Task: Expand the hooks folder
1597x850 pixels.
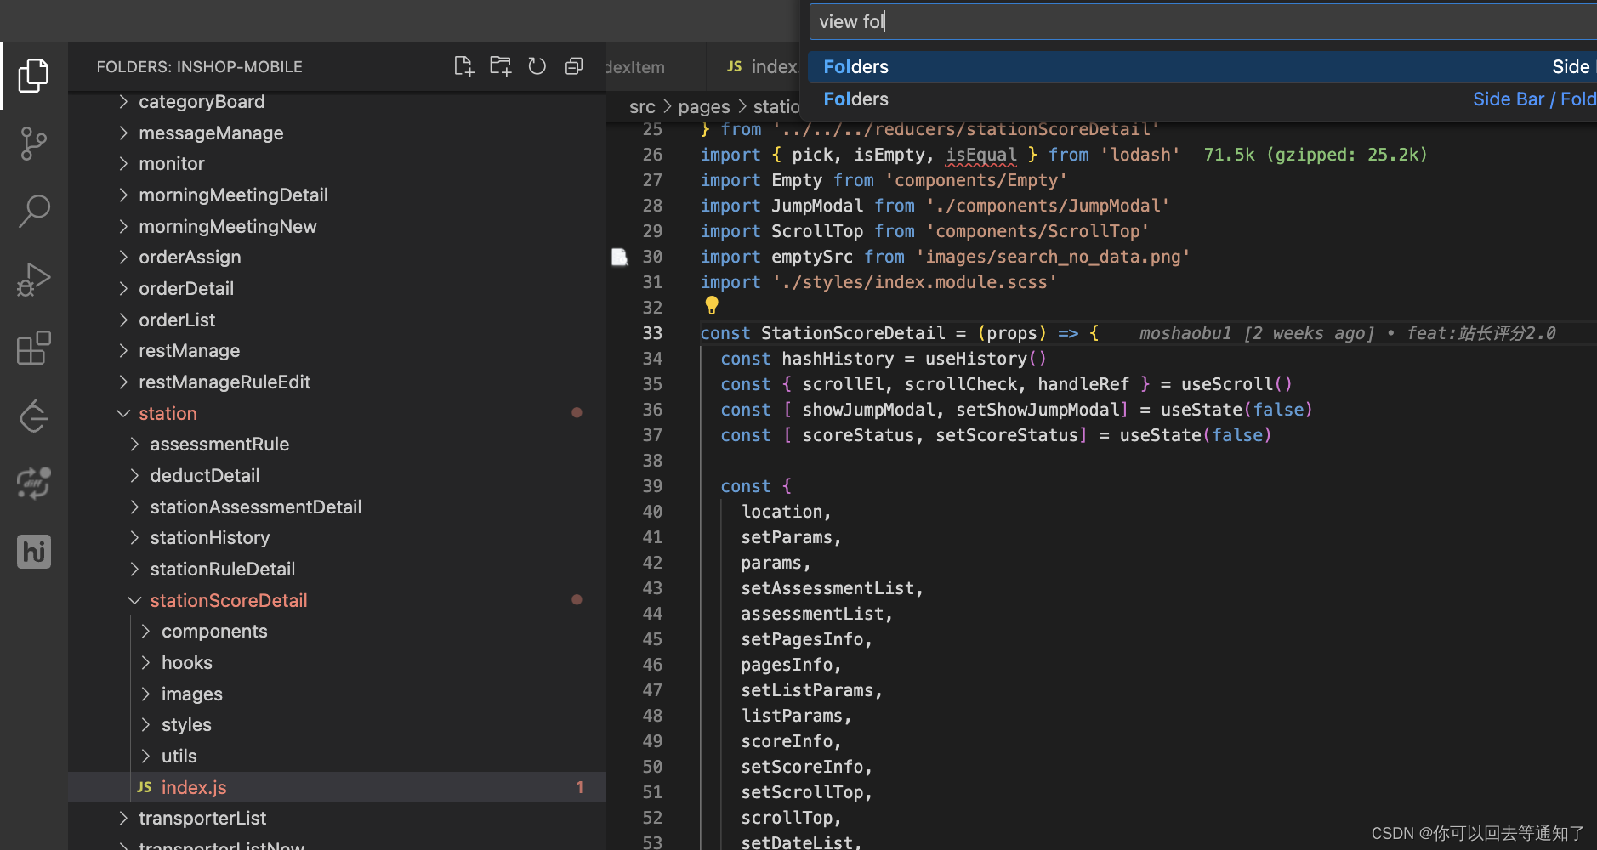Action: pos(145,662)
